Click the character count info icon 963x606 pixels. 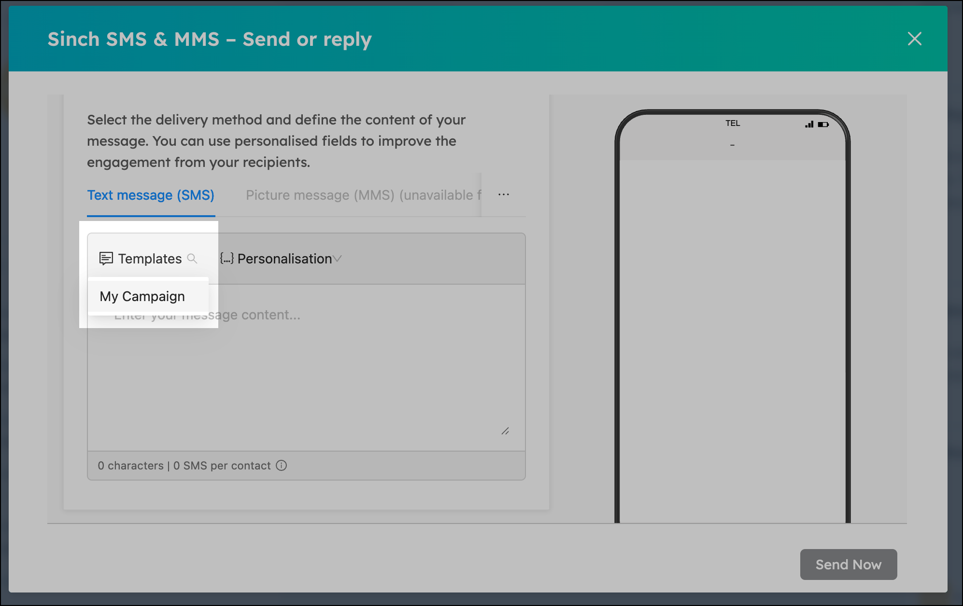point(281,466)
